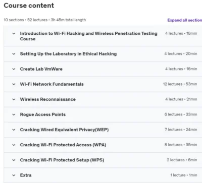
Task: Open chevron beside Cracking WPS section
Action: point(14,160)
